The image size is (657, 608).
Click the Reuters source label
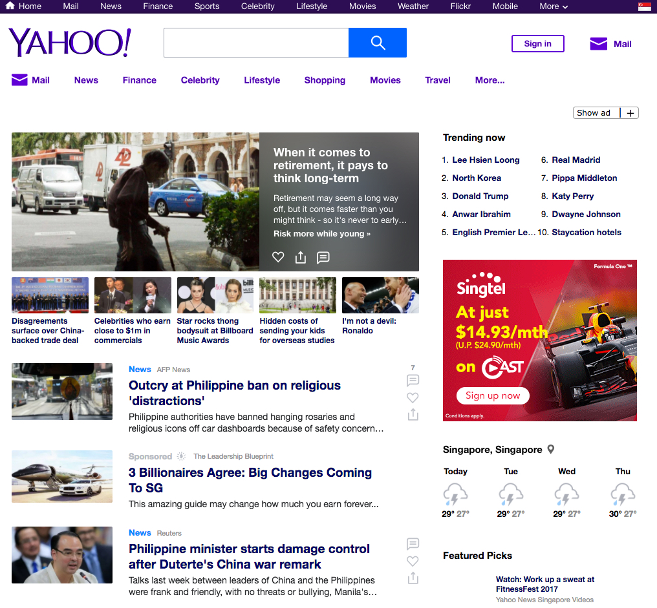click(169, 533)
